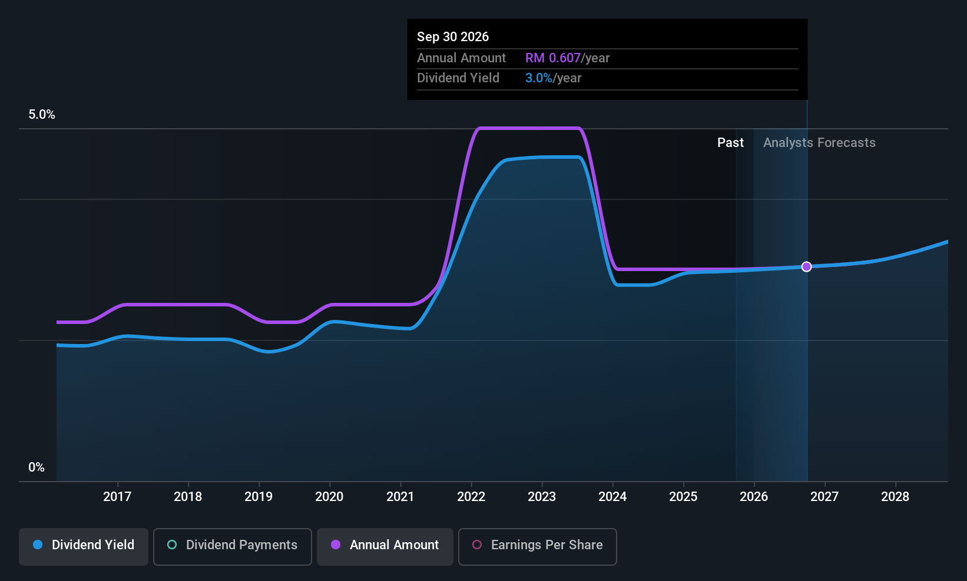Show the Earnings Per Share series
The height and width of the screenshot is (581, 967).
click(x=538, y=546)
